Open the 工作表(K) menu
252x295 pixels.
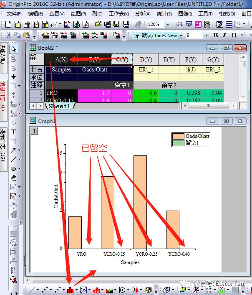pos(119,14)
